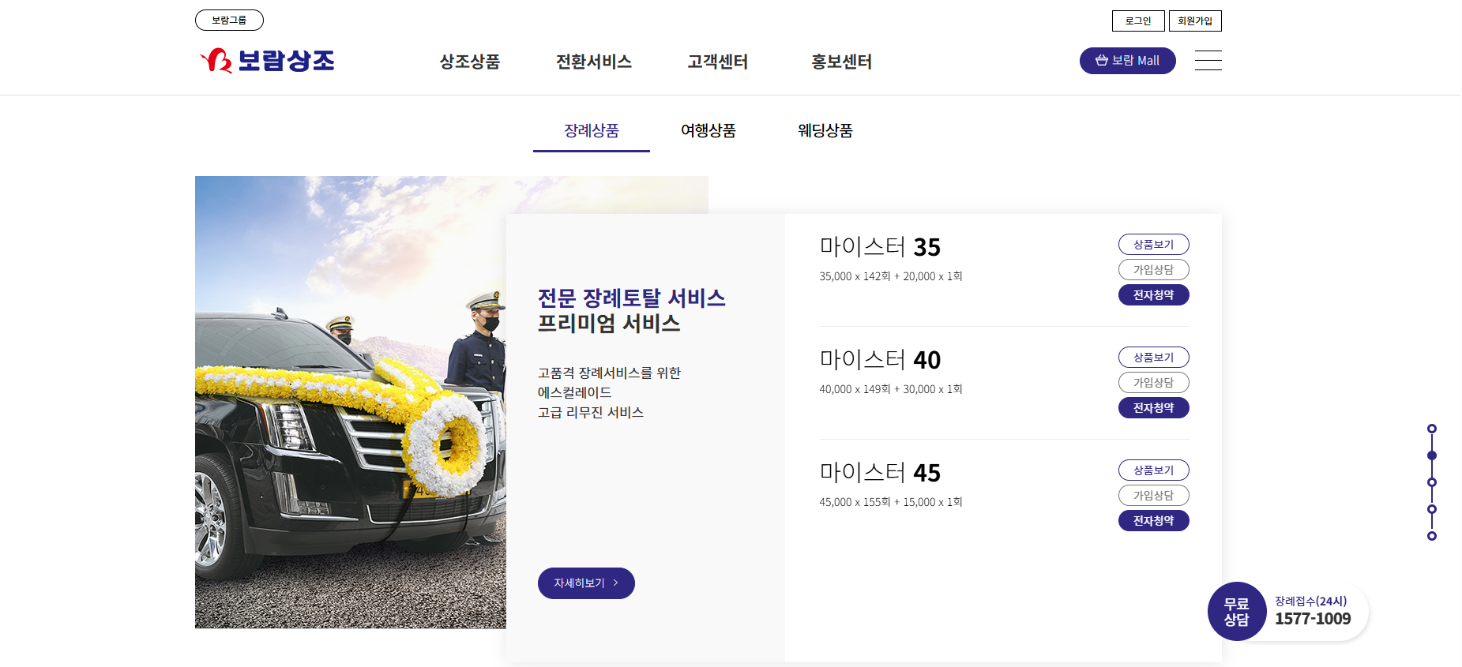
Task: Click the 보람그룹 pill link
Action: tap(229, 21)
